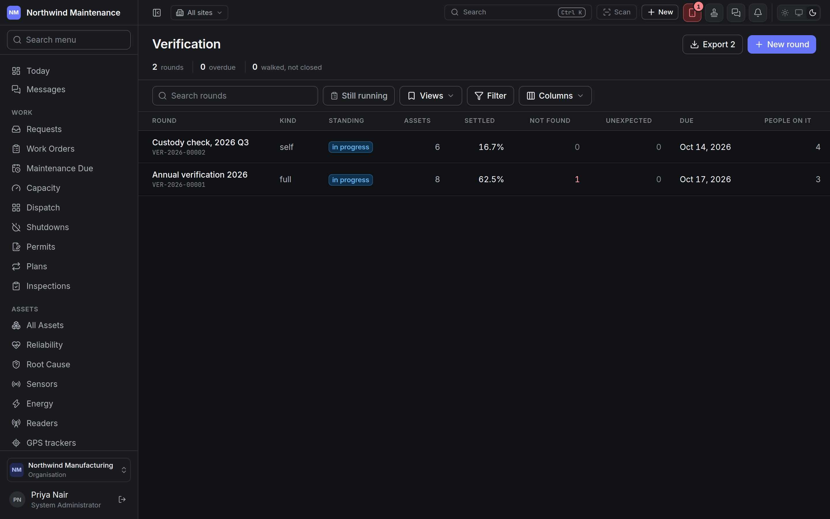This screenshot has width=830, height=519.
Task: Open Custody check, 2026 Q3 round
Action: [200, 142]
